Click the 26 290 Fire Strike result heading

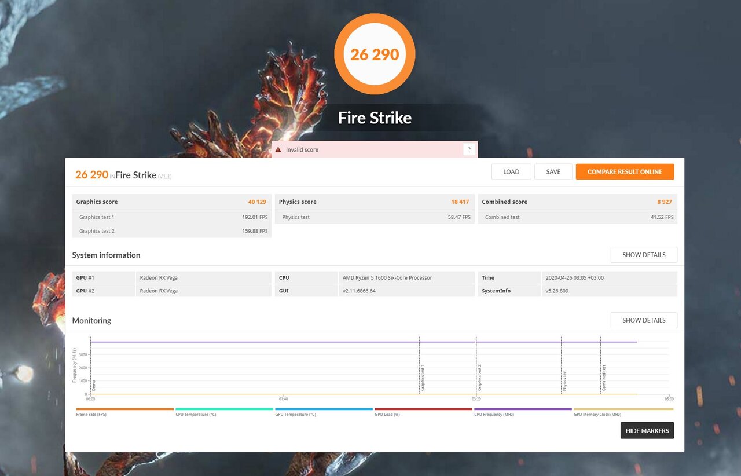pos(123,175)
